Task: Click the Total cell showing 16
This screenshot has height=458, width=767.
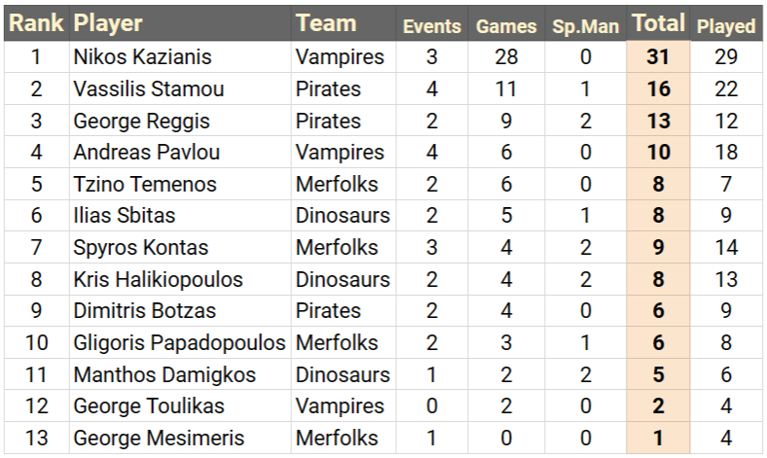Action: [658, 89]
